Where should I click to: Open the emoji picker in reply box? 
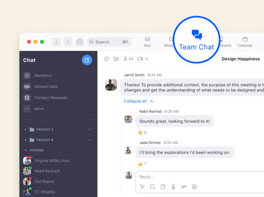coord(194,187)
